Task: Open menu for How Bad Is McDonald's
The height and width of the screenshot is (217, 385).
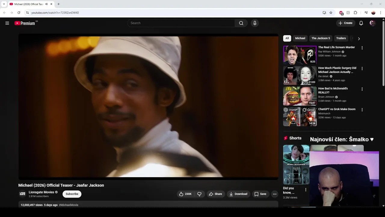Action: click(362, 89)
